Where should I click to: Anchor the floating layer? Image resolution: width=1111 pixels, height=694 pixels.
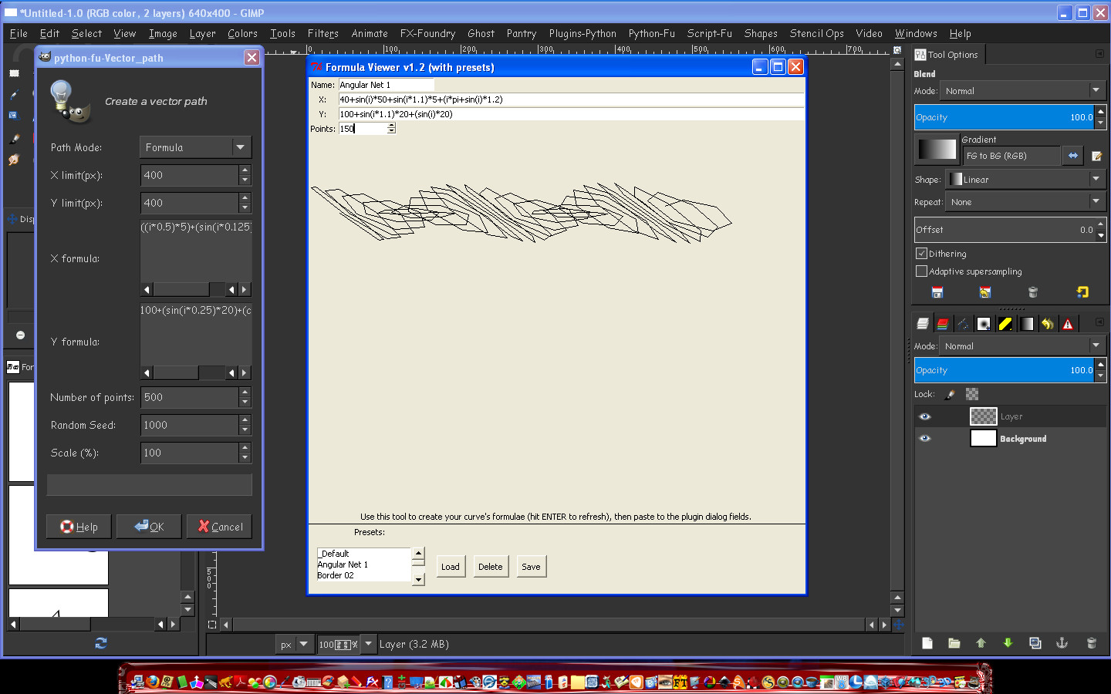tap(1062, 643)
